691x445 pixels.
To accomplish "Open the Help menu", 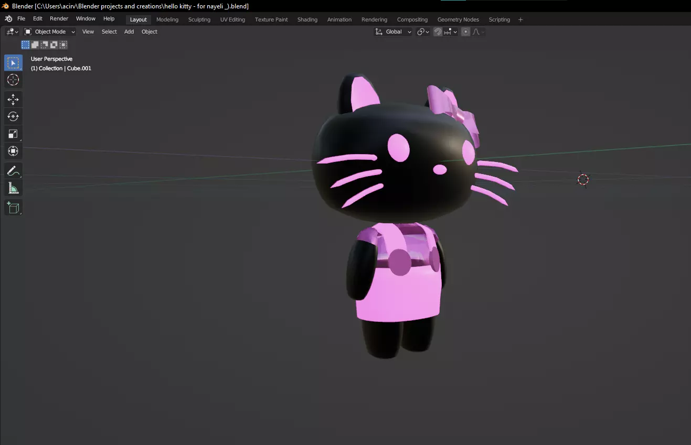I will point(109,19).
